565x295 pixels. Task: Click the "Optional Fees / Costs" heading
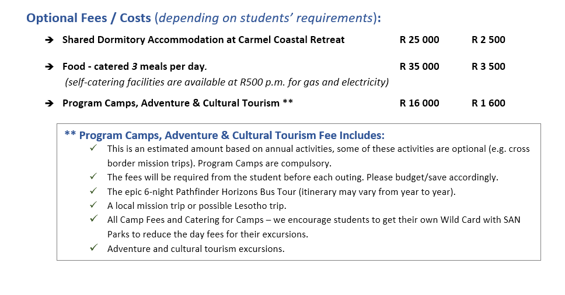[x=89, y=18]
